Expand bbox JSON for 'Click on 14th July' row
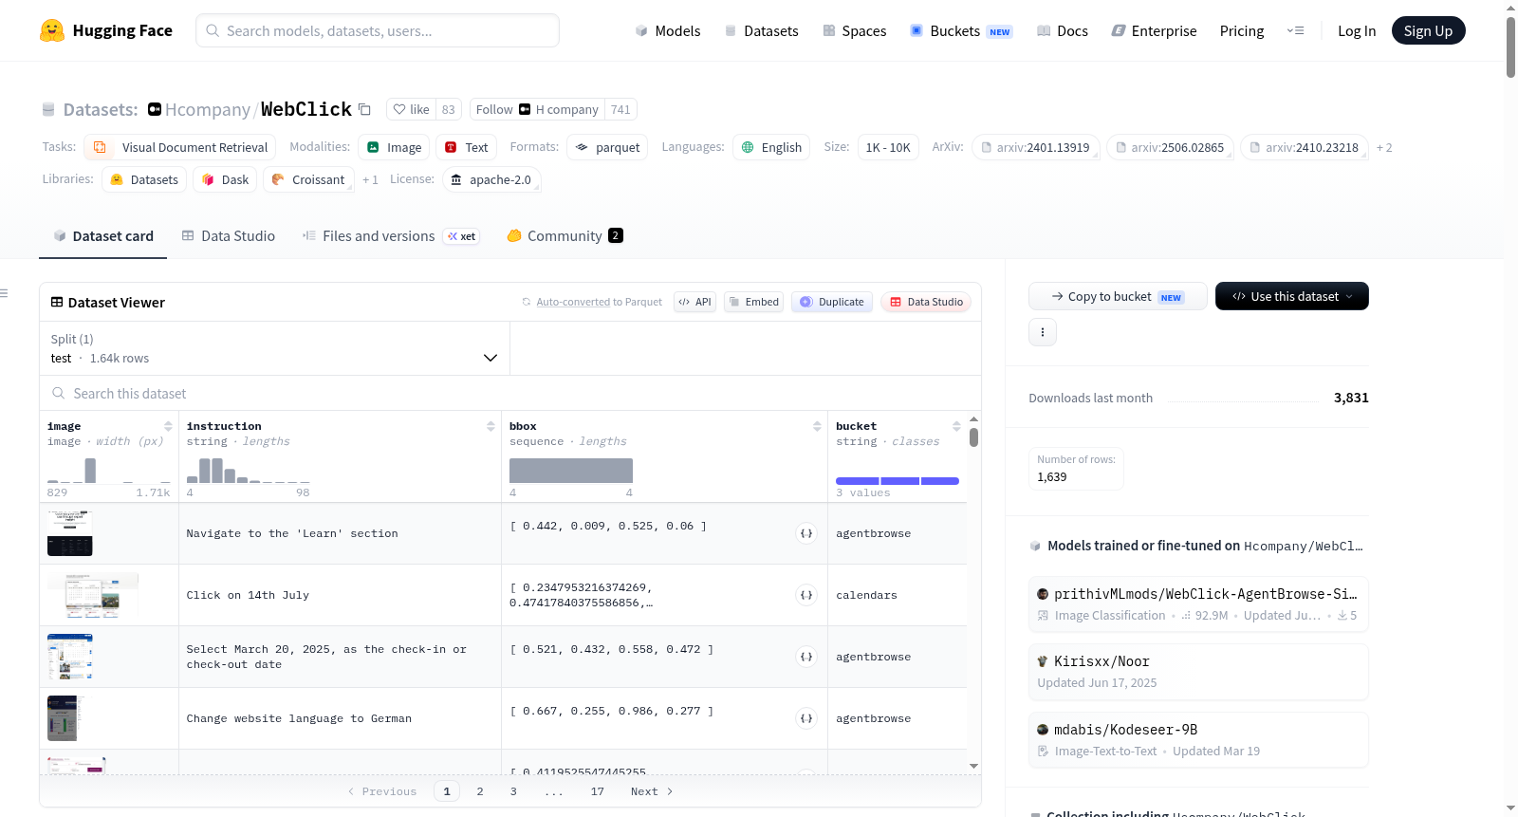This screenshot has height=817, width=1518. point(806,595)
